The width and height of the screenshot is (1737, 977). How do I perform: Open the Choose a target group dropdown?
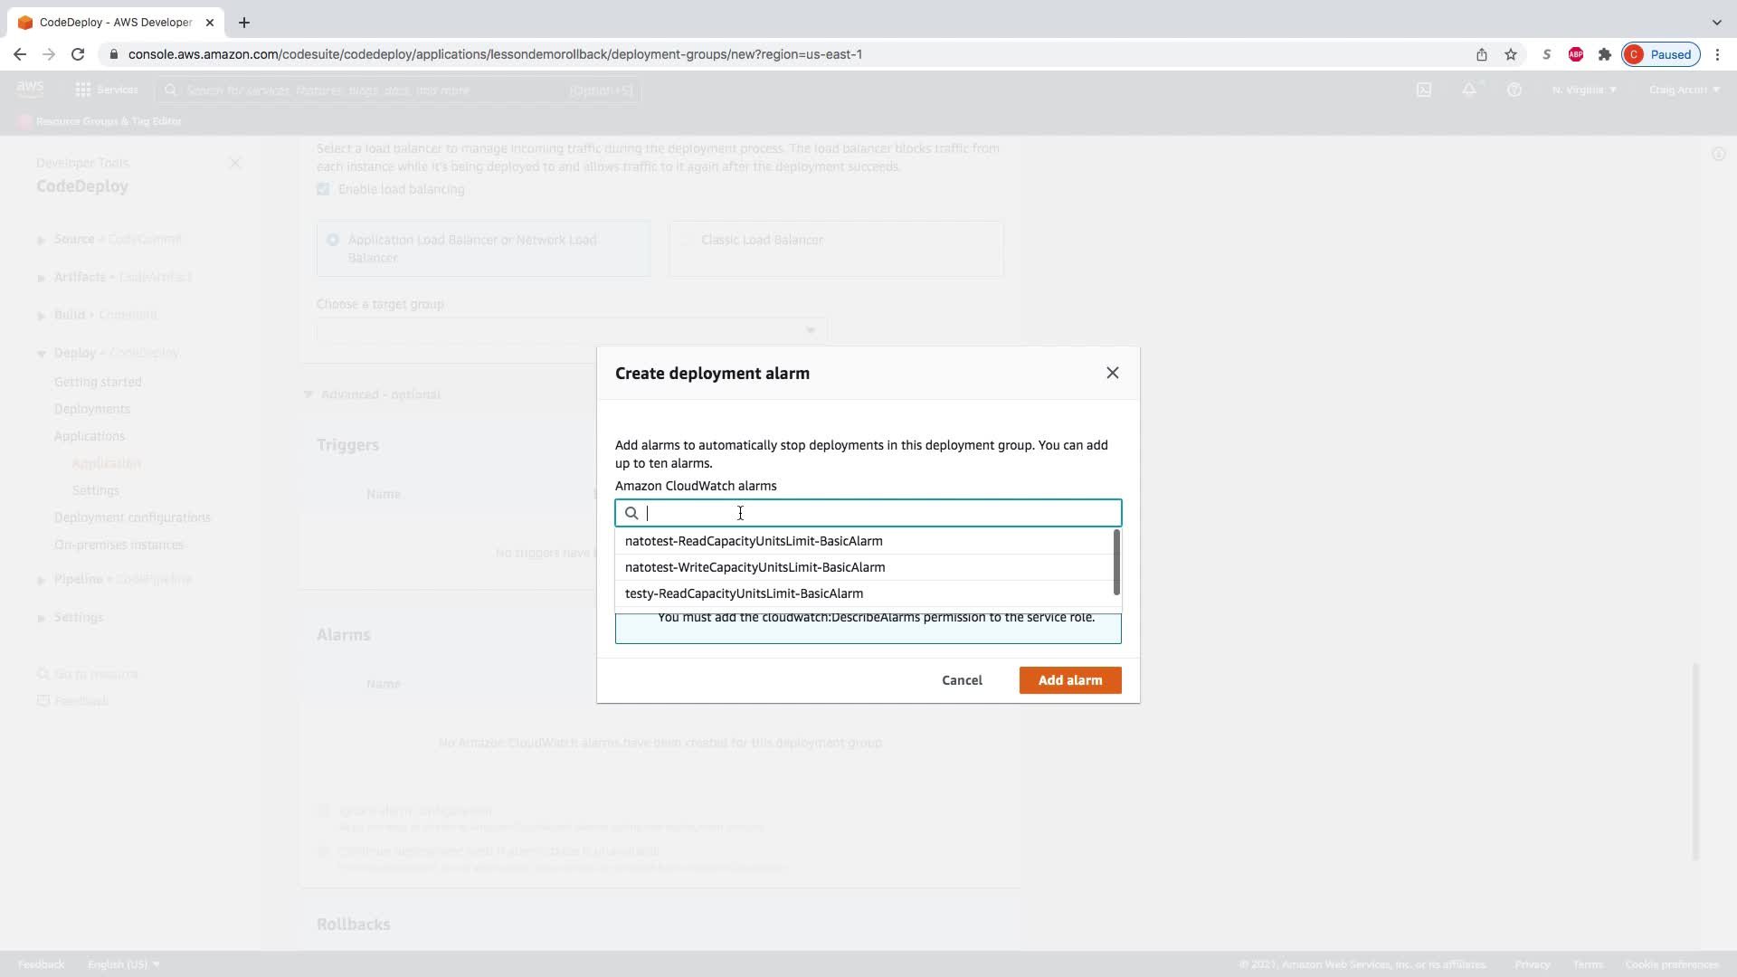pyautogui.click(x=572, y=330)
